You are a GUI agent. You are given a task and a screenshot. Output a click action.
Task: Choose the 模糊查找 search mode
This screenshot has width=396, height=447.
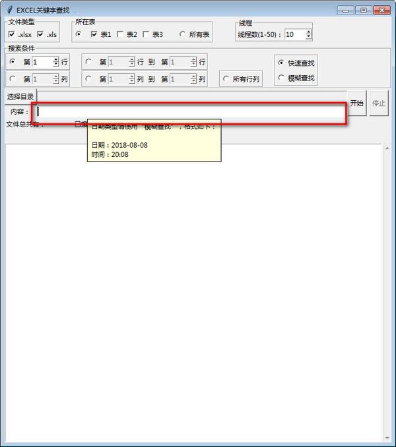pyautogui.click(x=281, y=78)
